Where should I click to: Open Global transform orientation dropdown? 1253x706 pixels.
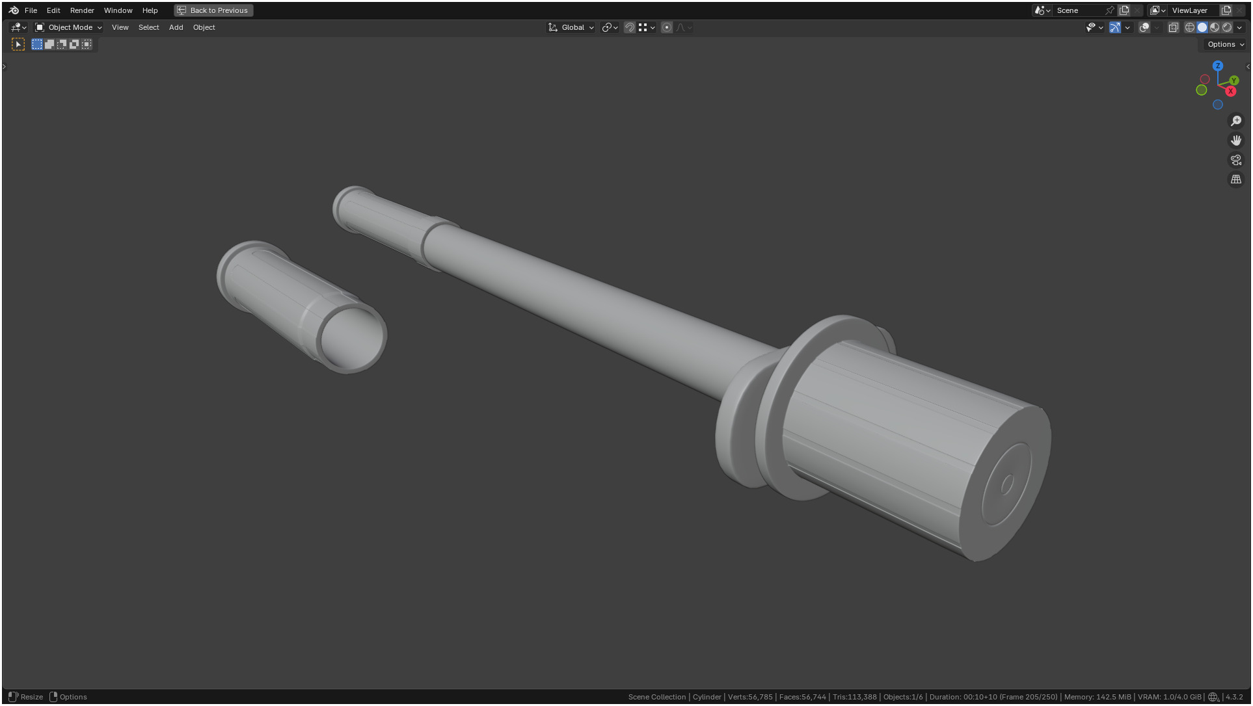[571, 27]
